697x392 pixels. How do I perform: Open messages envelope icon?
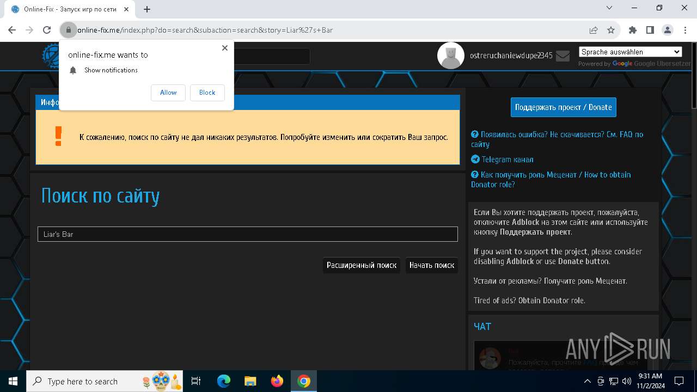[x=563, y=56]
